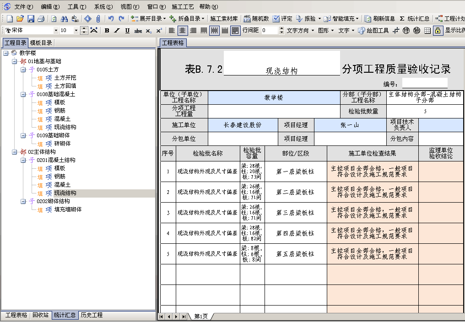Click the 第1页 sheet tab

[201, 317]
